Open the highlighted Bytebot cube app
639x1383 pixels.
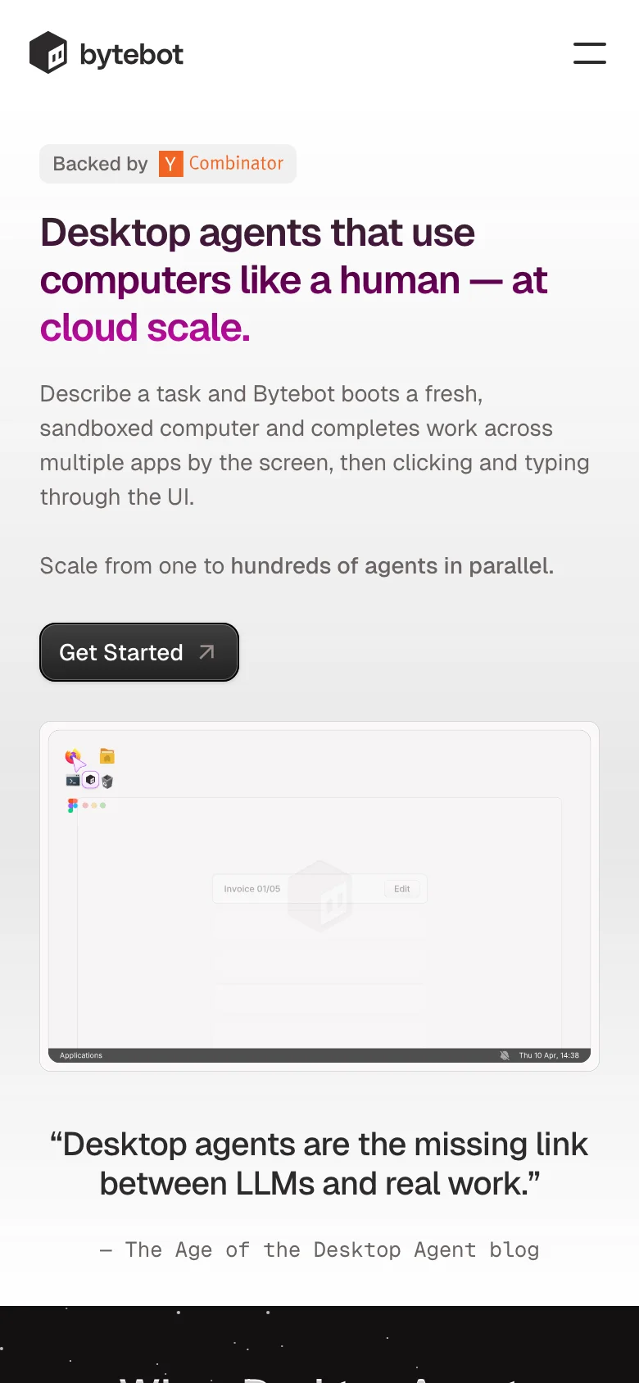pos(89,780)
